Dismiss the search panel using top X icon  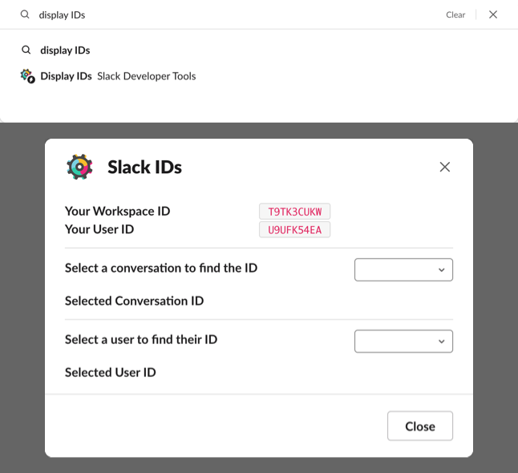[493, 14]
